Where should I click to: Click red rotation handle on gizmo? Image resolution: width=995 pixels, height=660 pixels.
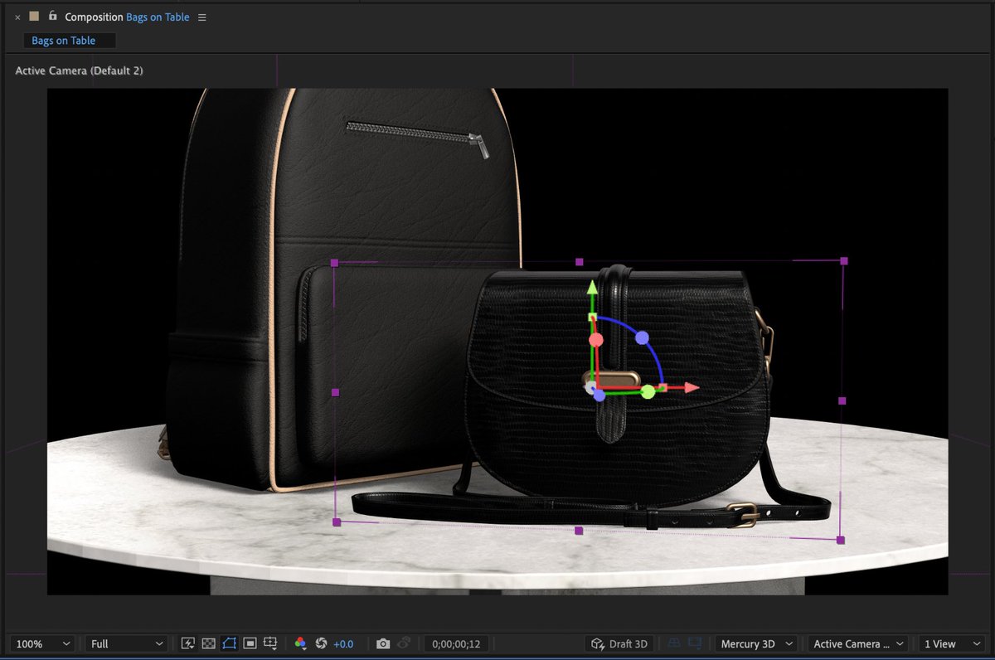(595, 340)
